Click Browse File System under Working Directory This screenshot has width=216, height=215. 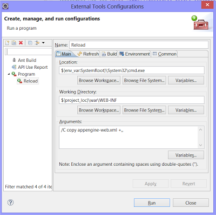pos(144,110)
